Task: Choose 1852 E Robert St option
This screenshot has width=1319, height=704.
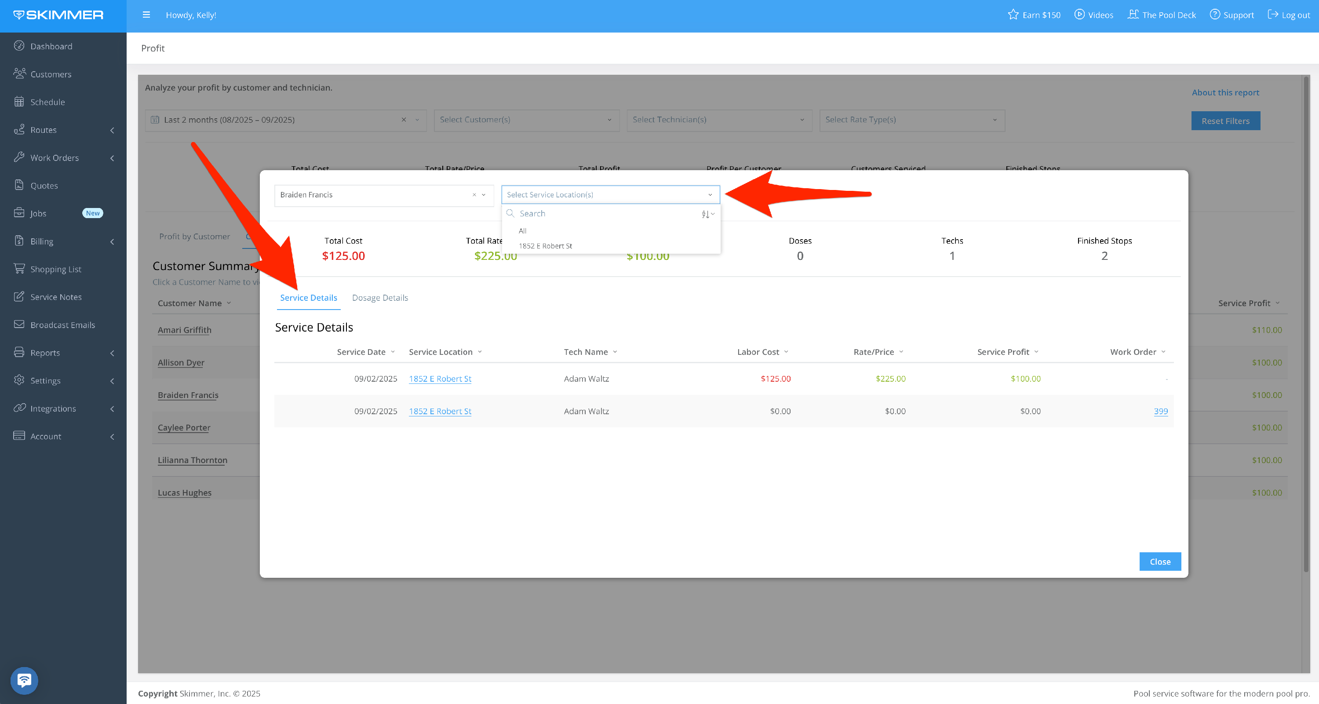Action: (x=545, y=246)
